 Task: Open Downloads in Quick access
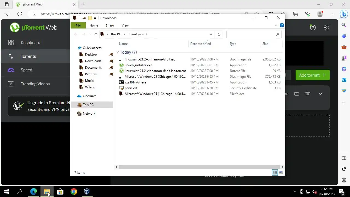(x=93, y=61)
